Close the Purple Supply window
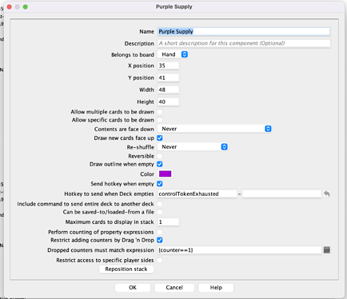 (10, 6)
